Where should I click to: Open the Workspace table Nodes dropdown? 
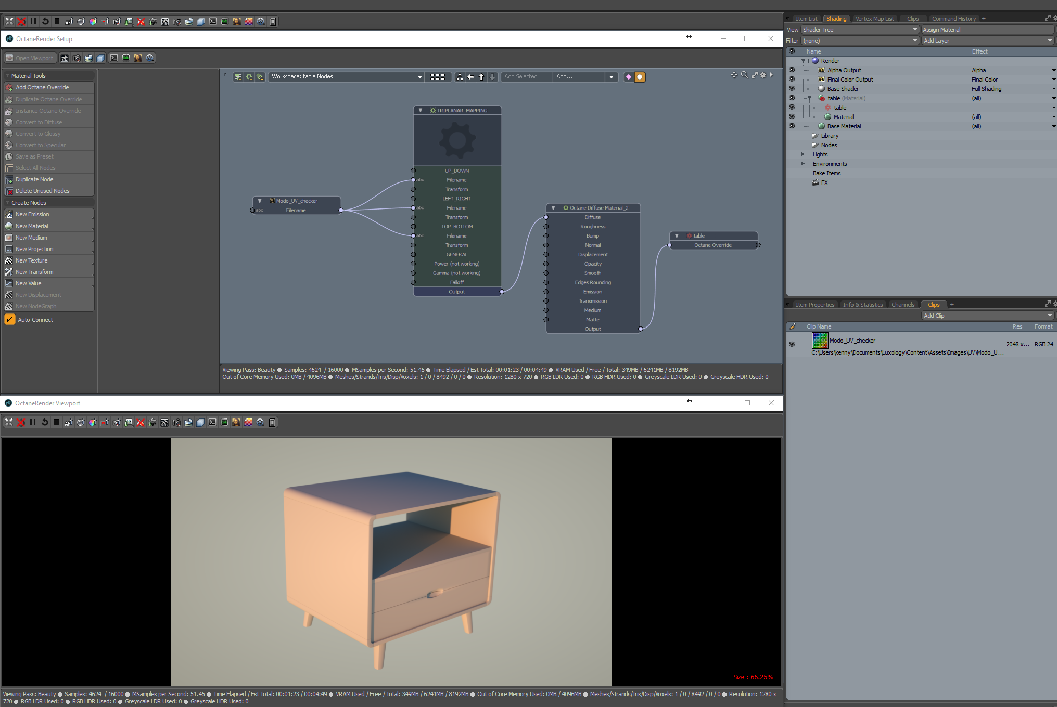pyautogui.click(x=347, y=77)
